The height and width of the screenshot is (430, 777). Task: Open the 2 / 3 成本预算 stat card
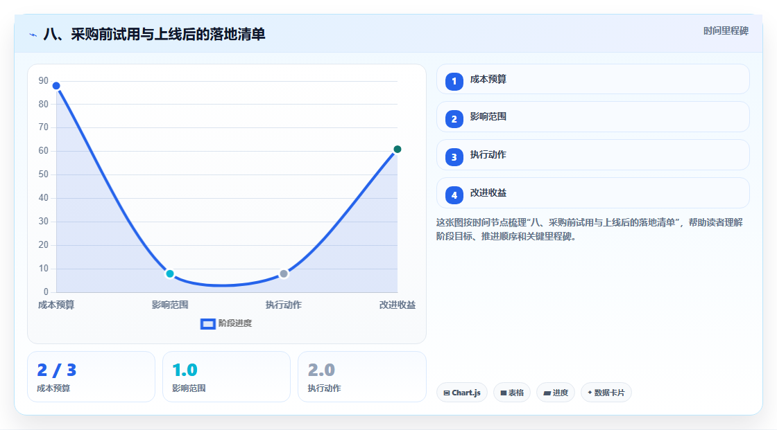pyautogui.click(x=91, y=377)
